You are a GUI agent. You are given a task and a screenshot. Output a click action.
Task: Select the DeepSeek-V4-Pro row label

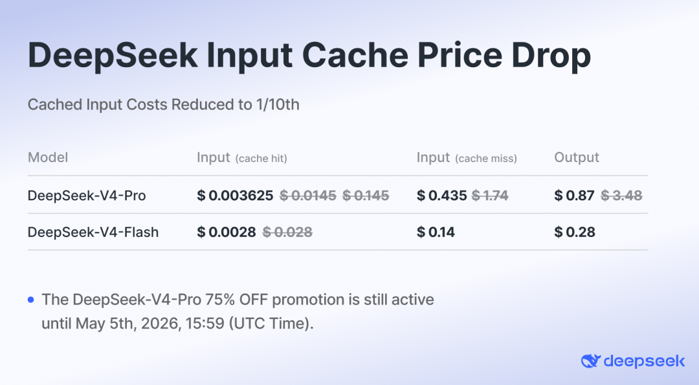[86, 196]
